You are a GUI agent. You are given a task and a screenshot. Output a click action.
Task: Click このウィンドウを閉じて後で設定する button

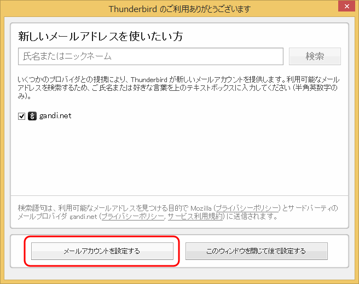[257, 251]
